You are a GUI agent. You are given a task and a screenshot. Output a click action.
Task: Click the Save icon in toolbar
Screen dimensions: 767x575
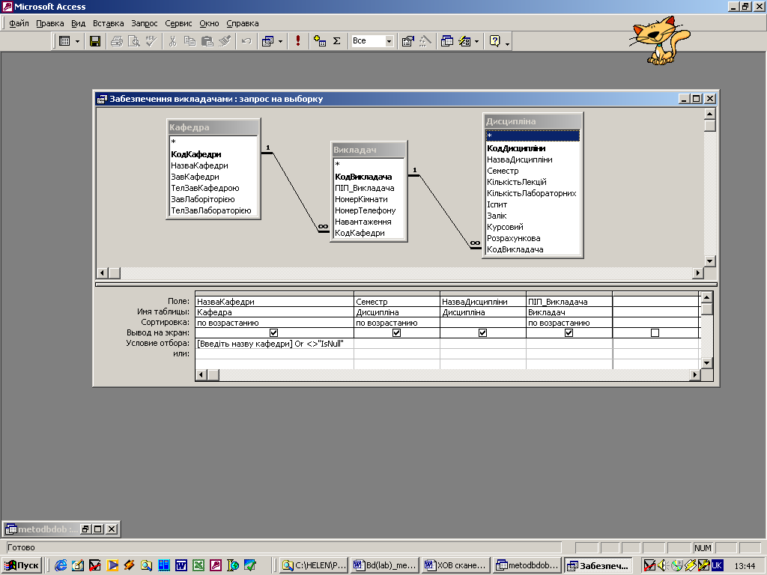(x=95, y=41)
